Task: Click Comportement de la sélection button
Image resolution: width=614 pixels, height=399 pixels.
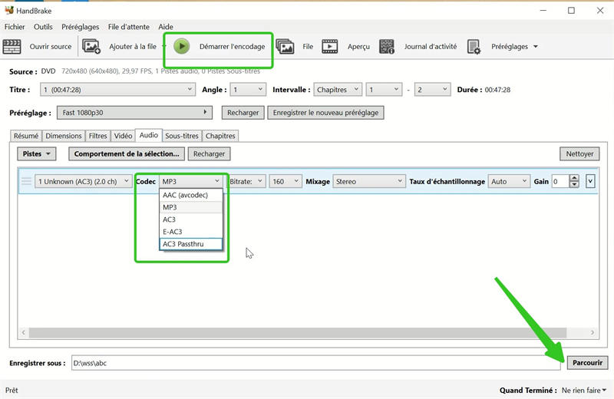Action: tap(127, 154)
